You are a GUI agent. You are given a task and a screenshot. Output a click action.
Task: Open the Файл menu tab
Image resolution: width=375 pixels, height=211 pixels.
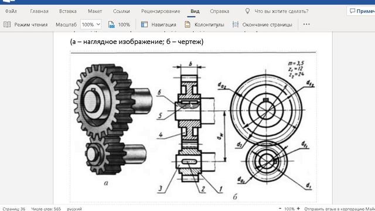click(x=11, y=11)
